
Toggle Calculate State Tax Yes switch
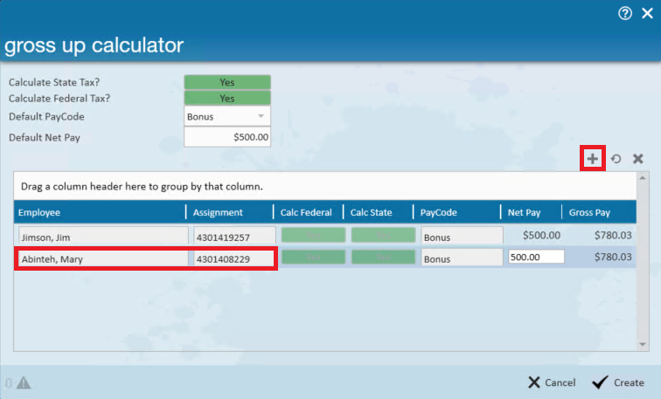pyautogui.click(x=227, y=82)
